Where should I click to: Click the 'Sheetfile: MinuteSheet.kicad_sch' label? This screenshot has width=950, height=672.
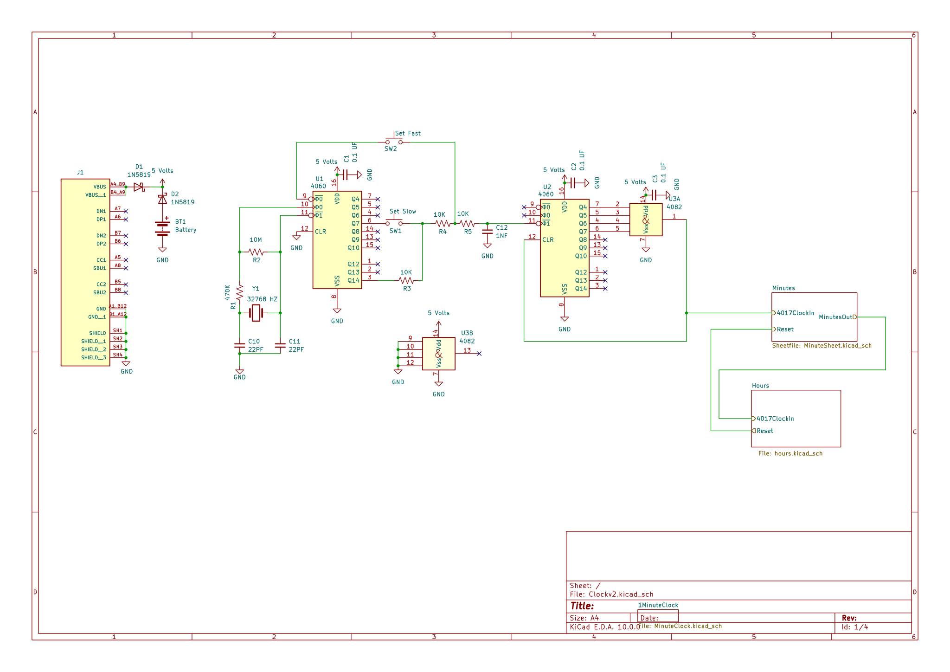pyautogui.click(x=822, y=346)
